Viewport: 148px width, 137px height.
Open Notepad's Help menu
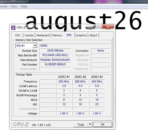pyautogui.click(x=24, y=6)
